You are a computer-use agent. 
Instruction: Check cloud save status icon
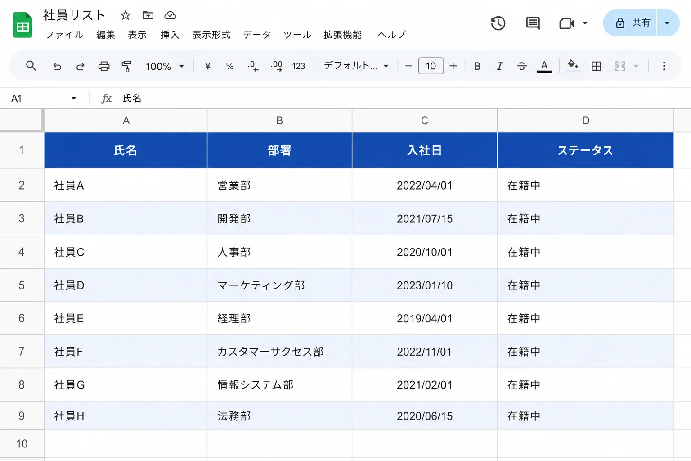click(170, 15)
